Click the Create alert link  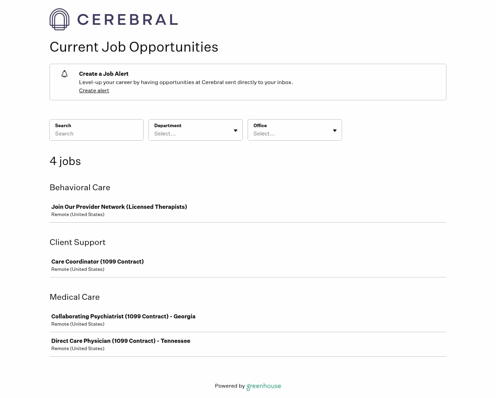tap(94, 91)
